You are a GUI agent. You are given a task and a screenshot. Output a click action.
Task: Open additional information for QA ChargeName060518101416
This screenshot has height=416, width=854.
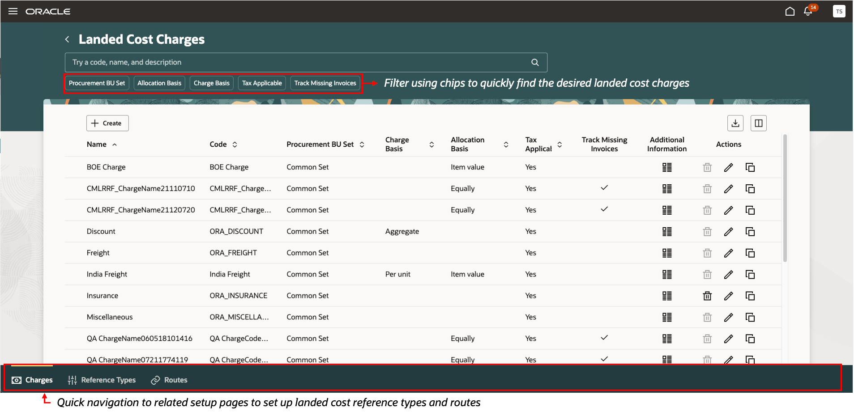click(x=667, y=339)
